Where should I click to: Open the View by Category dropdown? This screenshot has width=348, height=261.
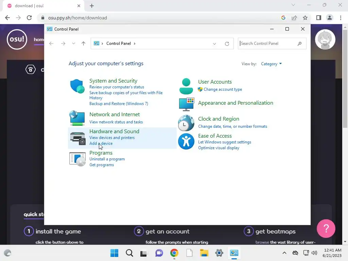coord(271,64)
